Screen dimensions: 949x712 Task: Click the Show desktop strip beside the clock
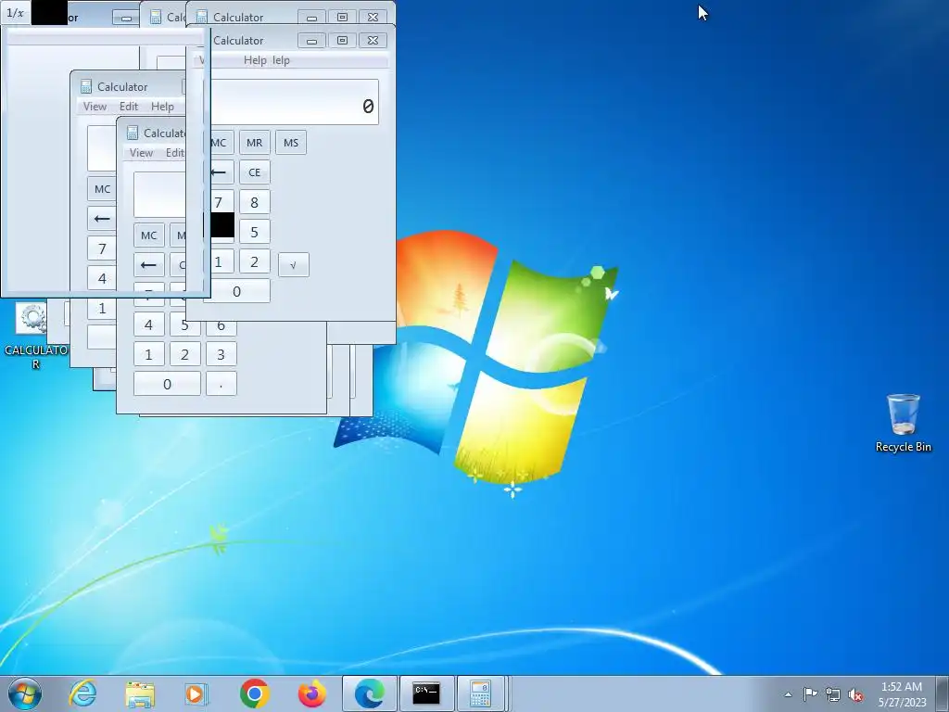pyautogui.click(x=943, y=693)
